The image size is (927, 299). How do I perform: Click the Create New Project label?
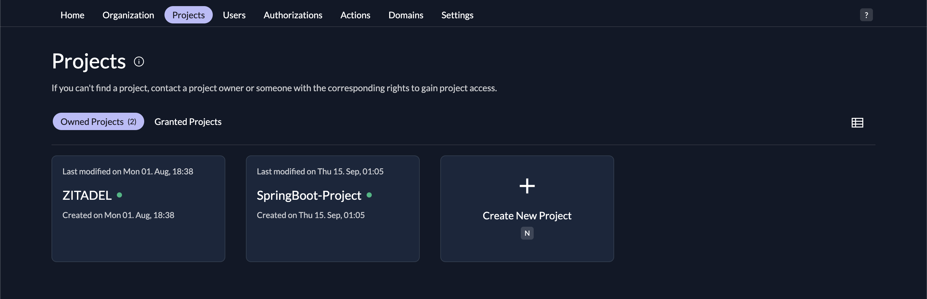(527, 216)
